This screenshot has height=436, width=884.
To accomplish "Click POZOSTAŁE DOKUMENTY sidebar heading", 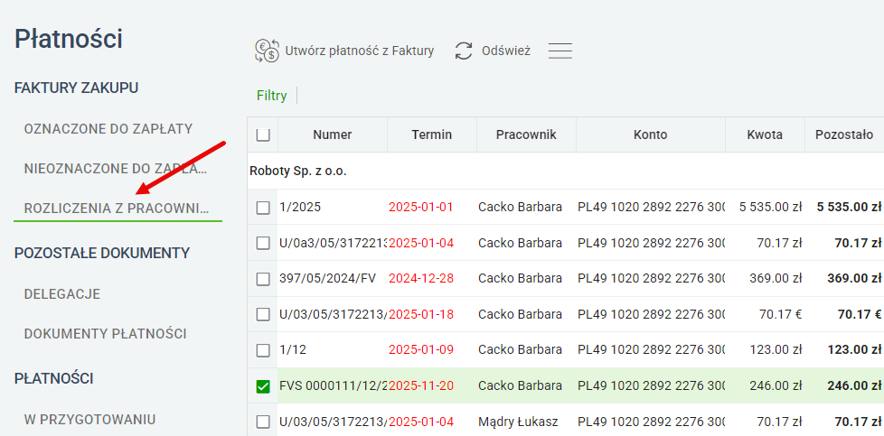I will pos(102,253).
